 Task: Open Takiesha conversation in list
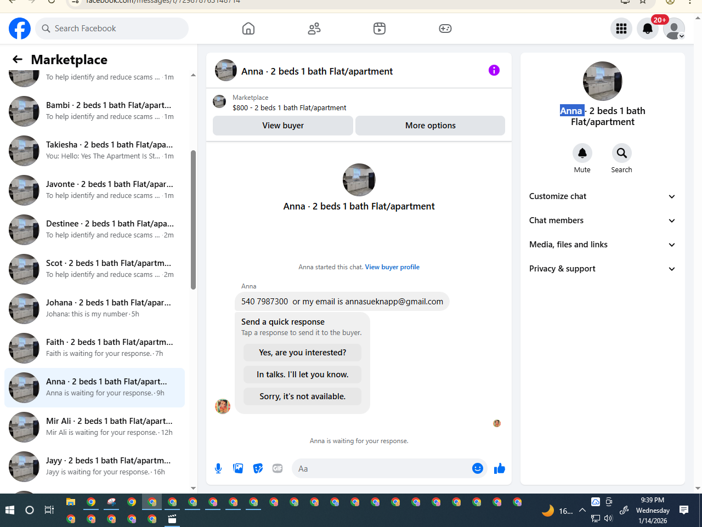[94, 150]
